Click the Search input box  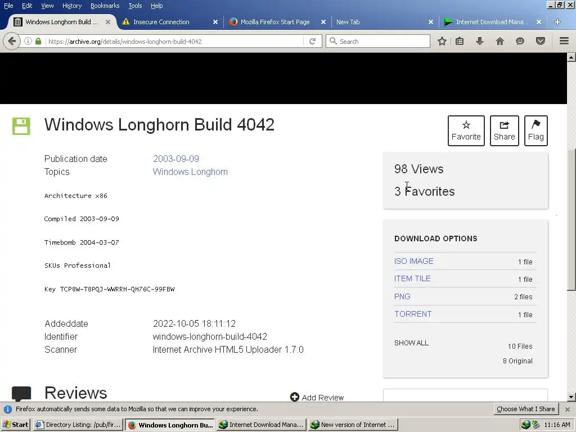point(378,41)
